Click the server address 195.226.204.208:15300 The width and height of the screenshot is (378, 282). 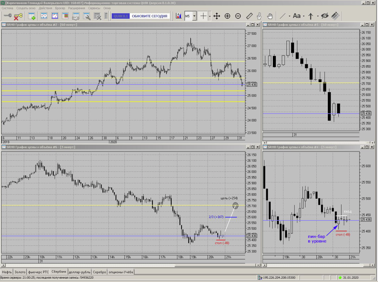[x=279, y=277]
